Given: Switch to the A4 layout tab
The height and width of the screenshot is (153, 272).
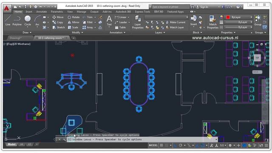Looking at the screenshot, I should click(22, 144).
